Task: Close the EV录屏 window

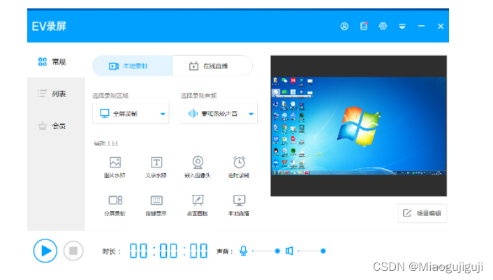Action: pyautogui.click(x=441, y=27)
